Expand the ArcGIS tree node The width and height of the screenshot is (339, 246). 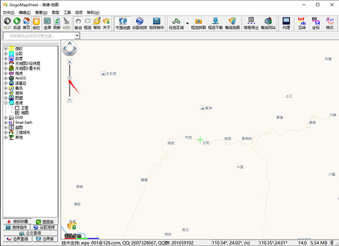tap(6, 78)
